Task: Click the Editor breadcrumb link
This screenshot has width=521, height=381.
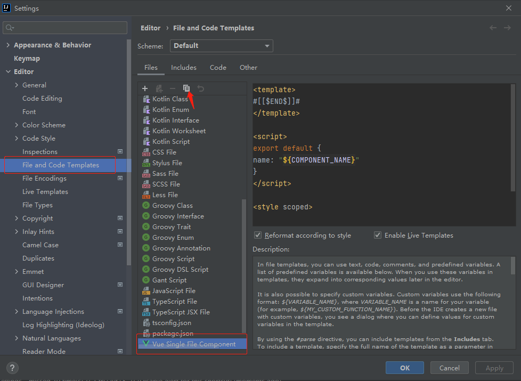Action: [151, 28]
